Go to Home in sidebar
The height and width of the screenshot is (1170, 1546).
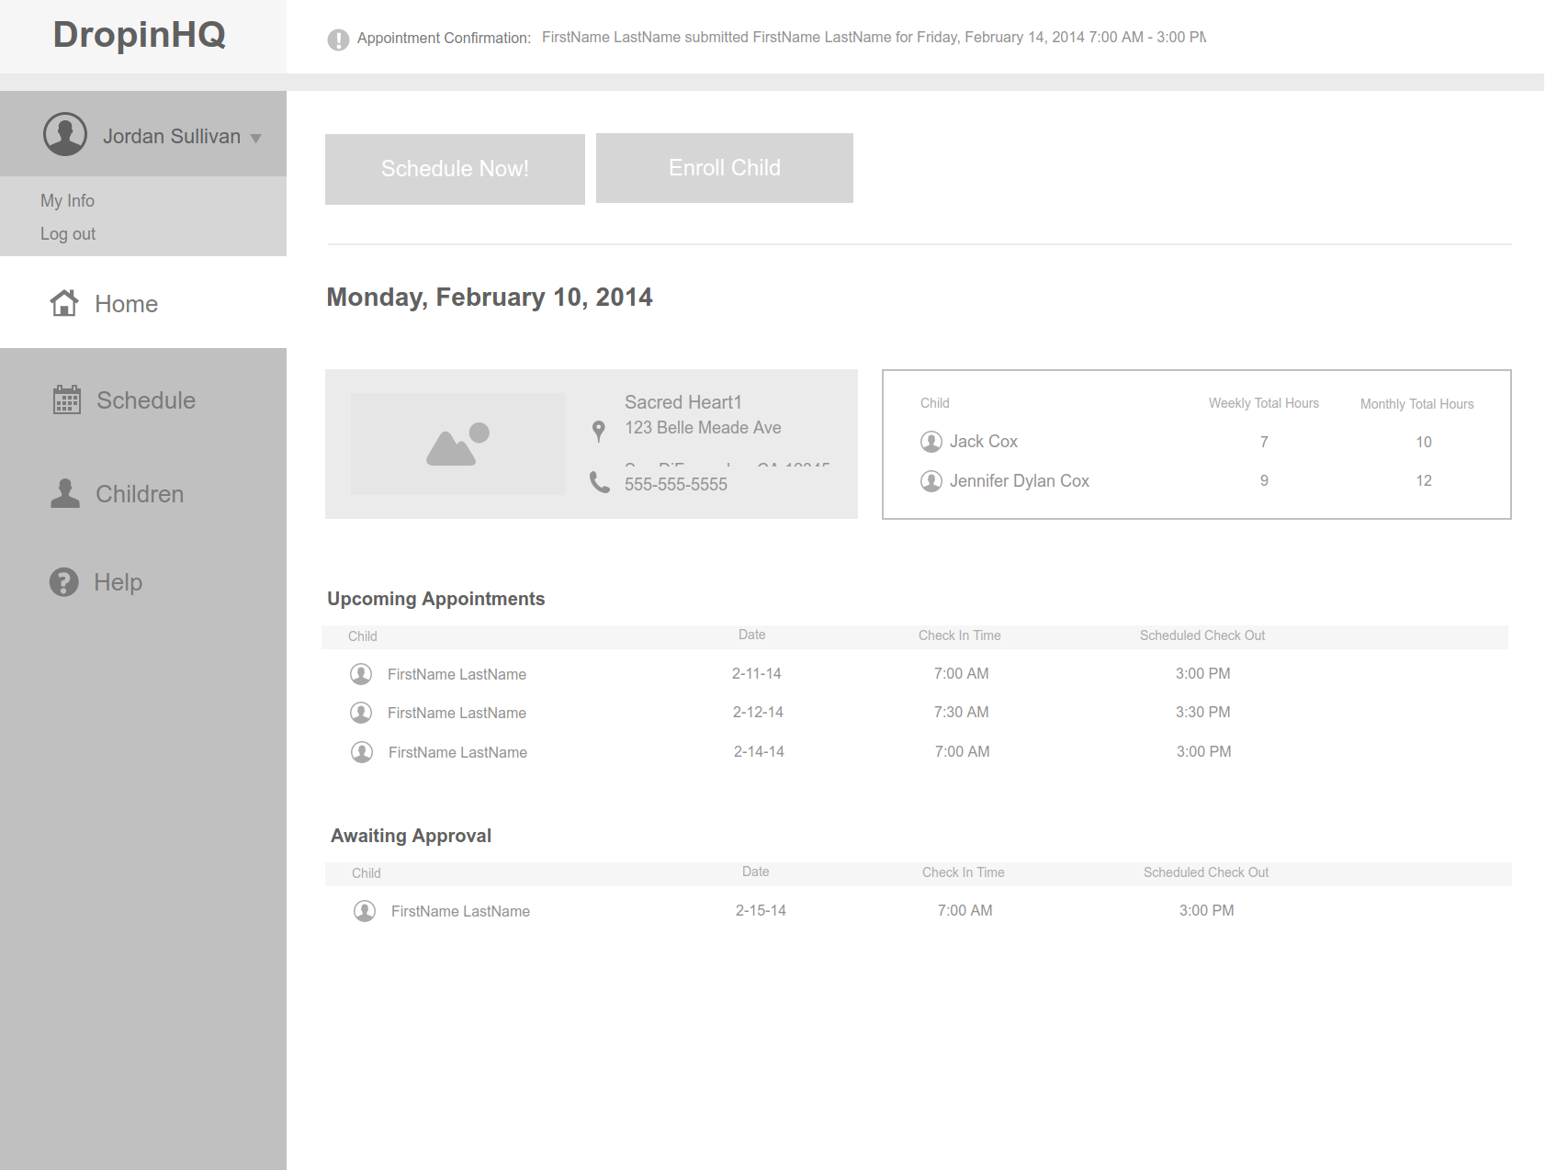126,304
